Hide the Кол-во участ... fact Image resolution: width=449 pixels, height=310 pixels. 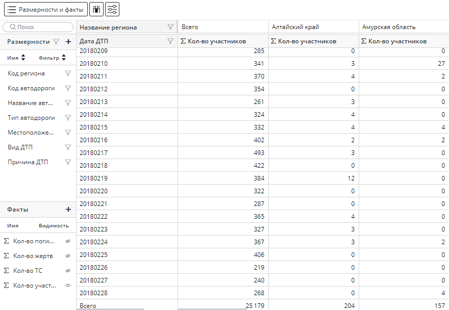(68, 286)
